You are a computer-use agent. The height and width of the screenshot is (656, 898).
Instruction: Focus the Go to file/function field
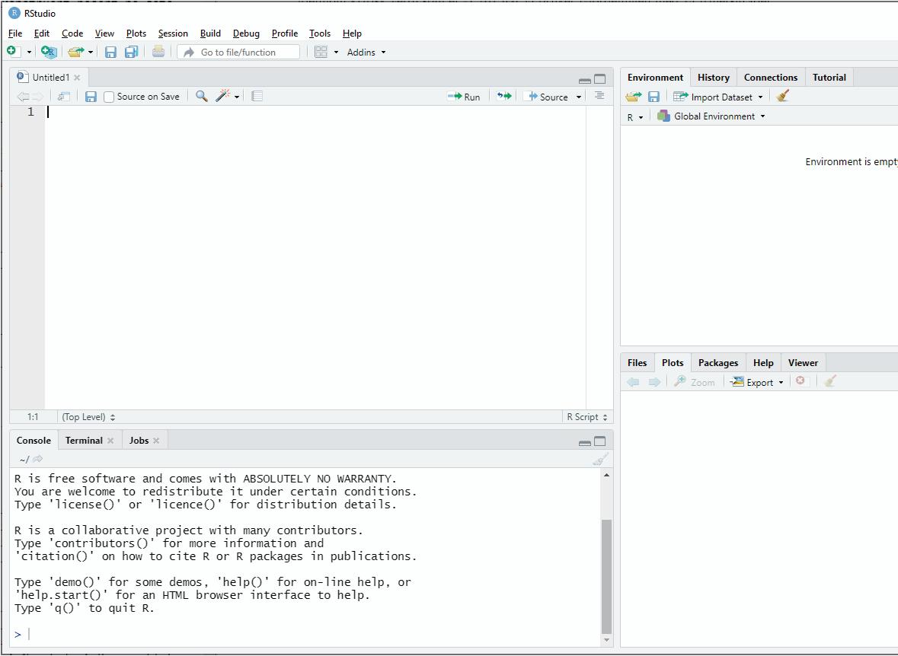(238, 52)
